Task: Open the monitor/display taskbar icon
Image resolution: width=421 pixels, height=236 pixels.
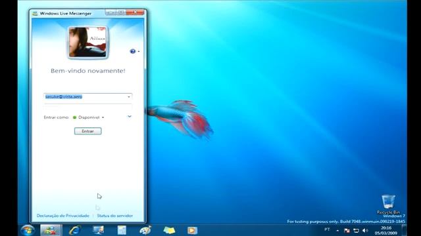Action: click(98, 230)
